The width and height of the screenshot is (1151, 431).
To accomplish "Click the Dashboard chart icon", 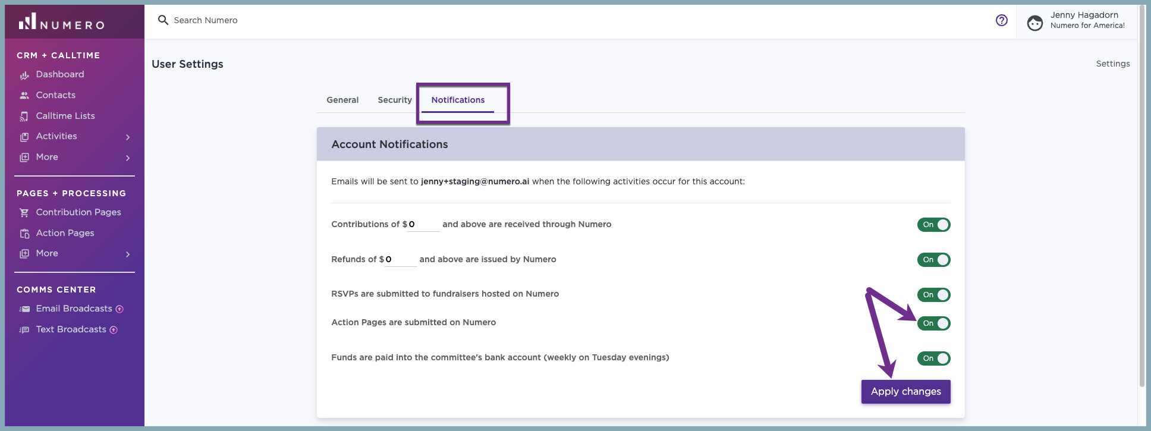I will [x=24, y=75].
